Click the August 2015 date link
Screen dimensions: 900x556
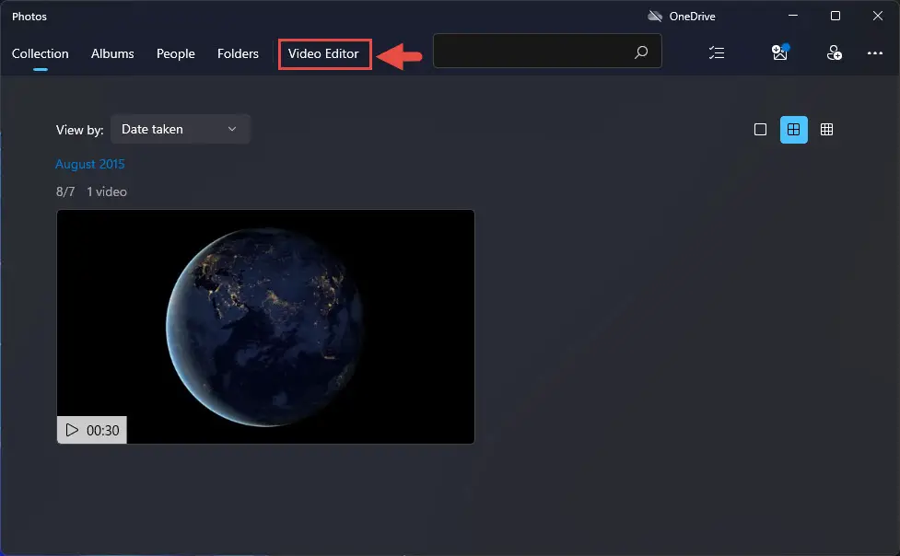point(90,164)
